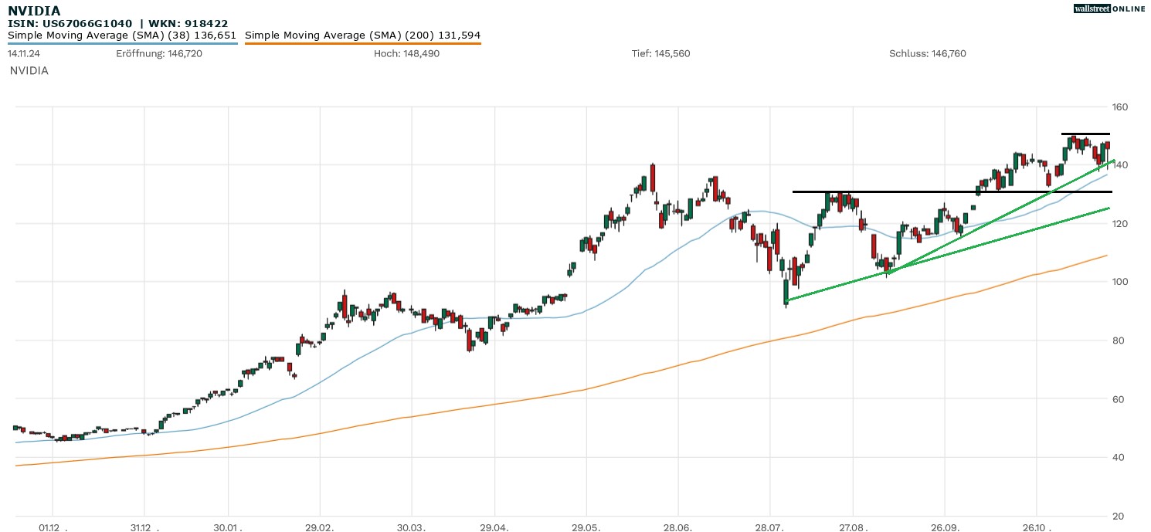This screenshot has height=532, width=1151.
Task: Click the Hoch: 148,490 value
Action: [406, 54]
